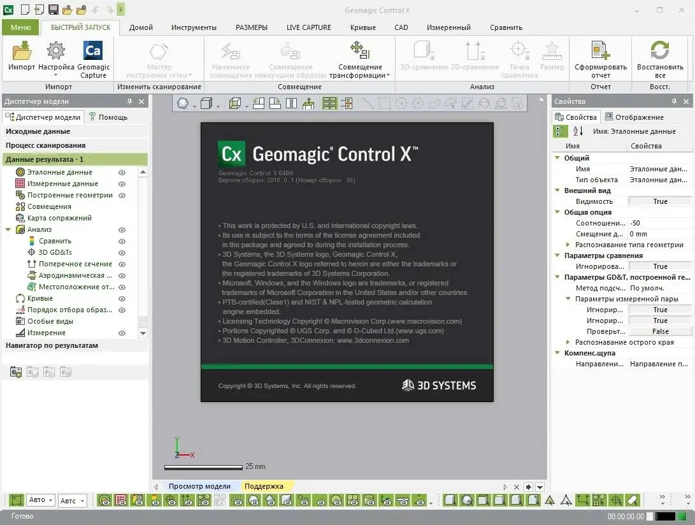The image size is (695, 525).
Task: Click the normal-to view icon with the up arrow
Action: (x=308, y=104)
